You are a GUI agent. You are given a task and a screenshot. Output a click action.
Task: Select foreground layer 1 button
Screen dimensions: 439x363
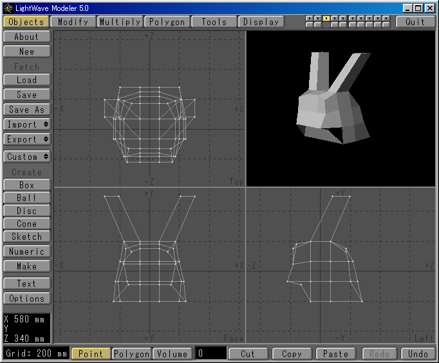click(310, 19)
